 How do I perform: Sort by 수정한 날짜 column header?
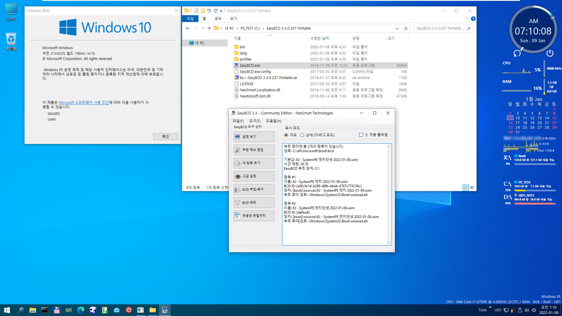[x=329, y=38]
